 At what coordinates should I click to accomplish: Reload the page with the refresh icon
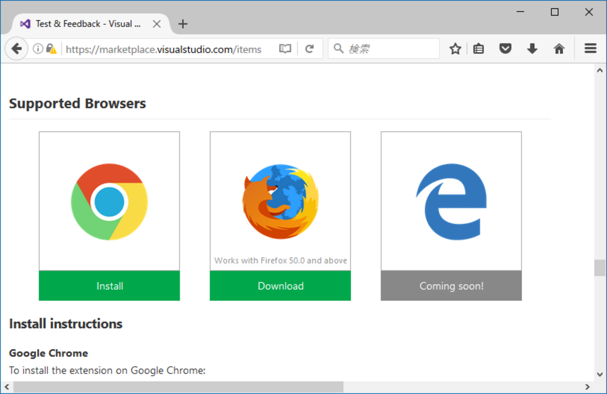[309, 49]
